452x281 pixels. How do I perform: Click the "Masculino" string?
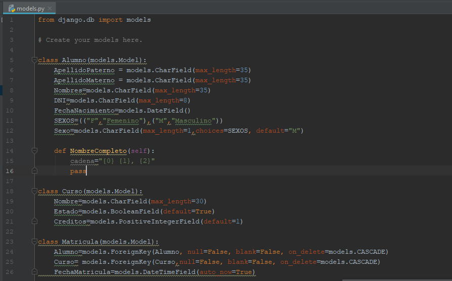pyautogui.click(x=193, y=121)
